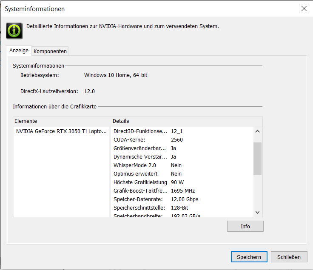Select the Anzeige tab
This screenshot has width=313, height=270.
tap(19, 51)
